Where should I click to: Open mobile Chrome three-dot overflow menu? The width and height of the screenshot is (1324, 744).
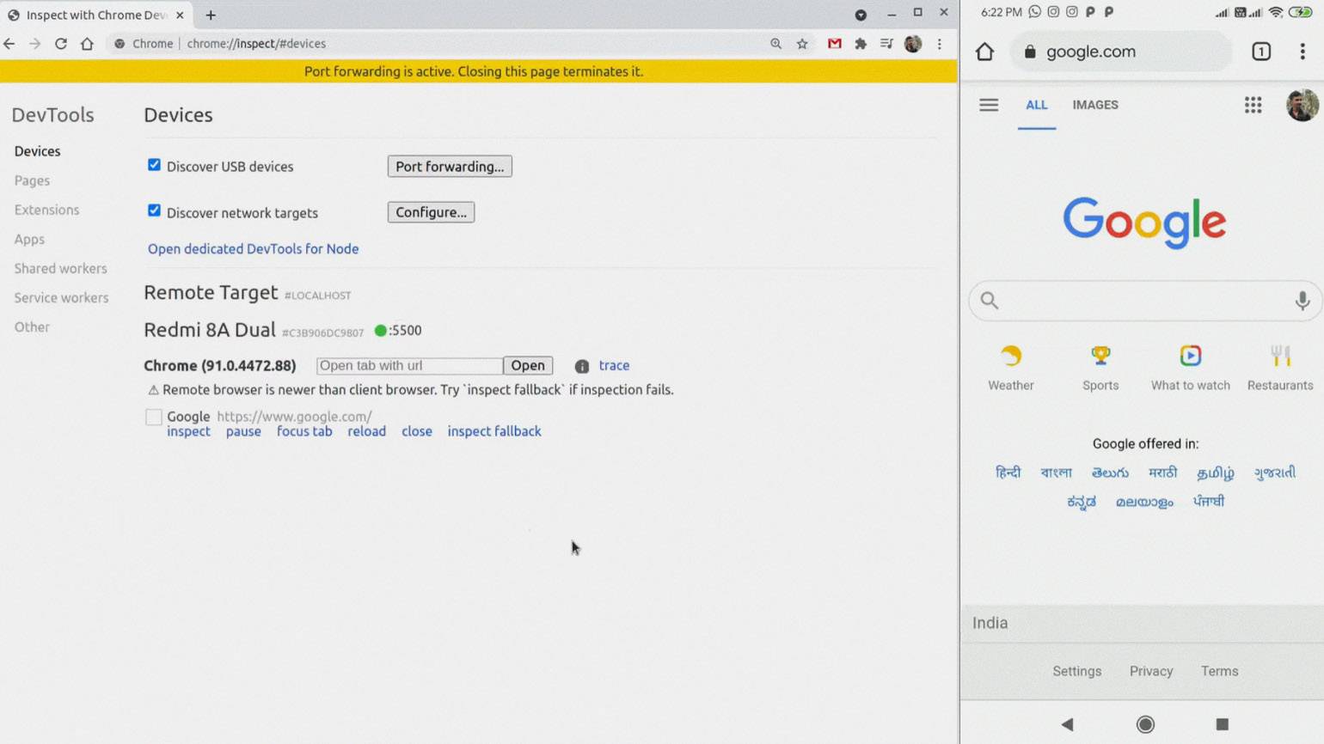(x=1302, y=52)
